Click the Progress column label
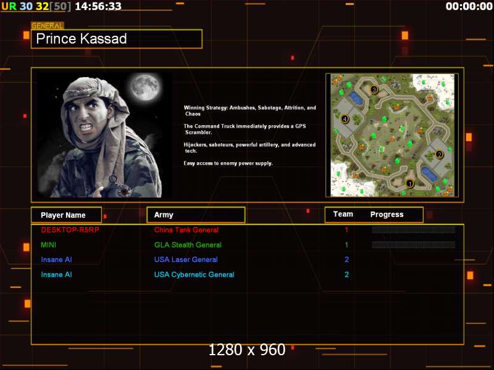This screenshot has width=494, height=370. (x=387, y=215)
